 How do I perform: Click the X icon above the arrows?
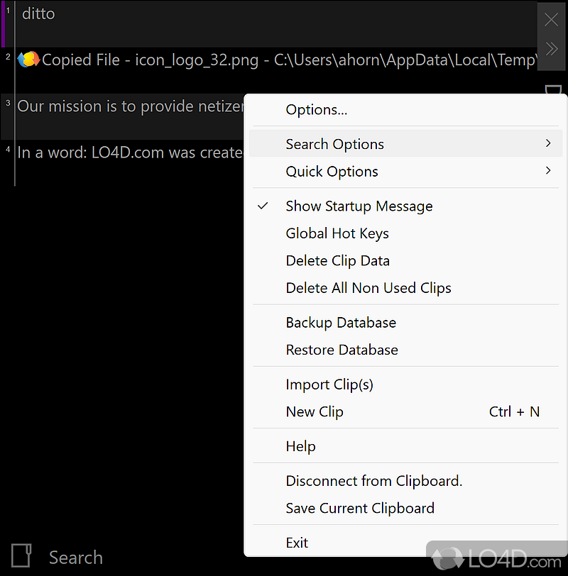pos(551,19)
